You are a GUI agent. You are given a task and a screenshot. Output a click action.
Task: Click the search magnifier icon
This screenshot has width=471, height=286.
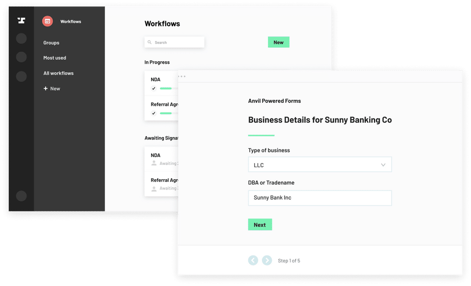tap(150, 42)
